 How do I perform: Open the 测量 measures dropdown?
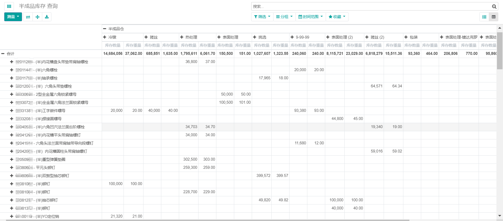(13, 17)
